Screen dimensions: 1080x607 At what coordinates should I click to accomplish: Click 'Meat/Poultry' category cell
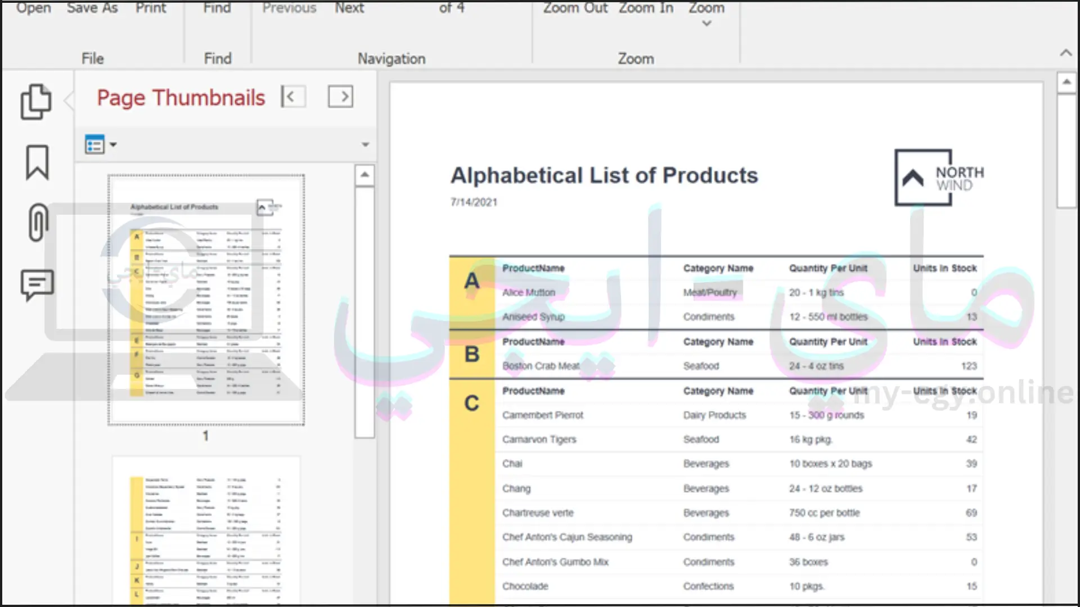tap(710, 292)
